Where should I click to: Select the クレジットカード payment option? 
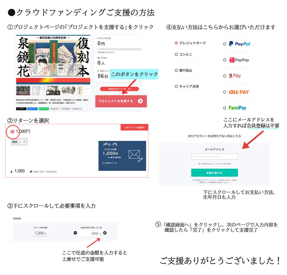tap(176, 43)
